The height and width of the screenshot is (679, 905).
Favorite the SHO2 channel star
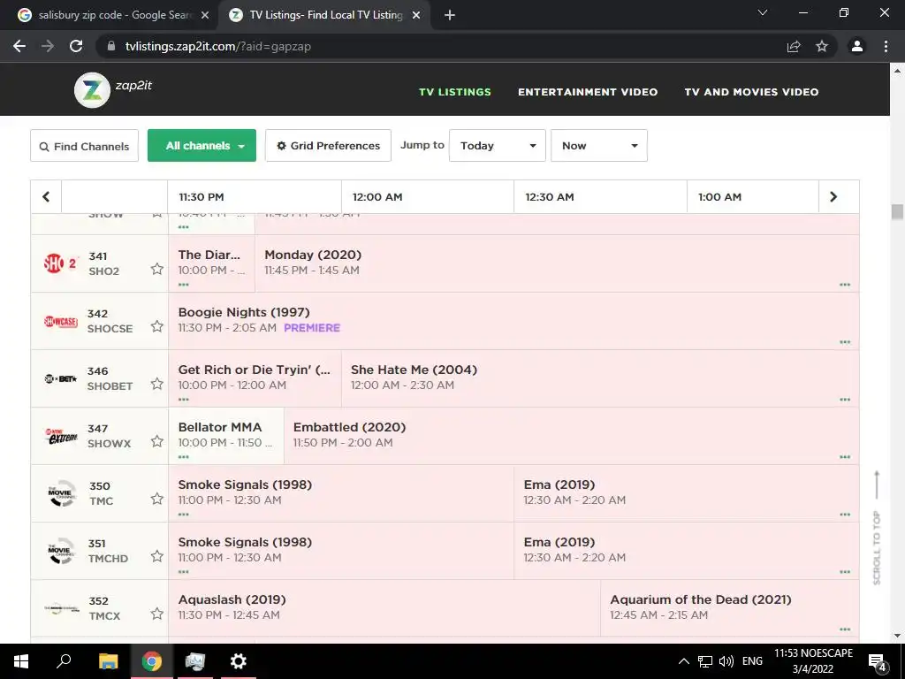(157, 269)
